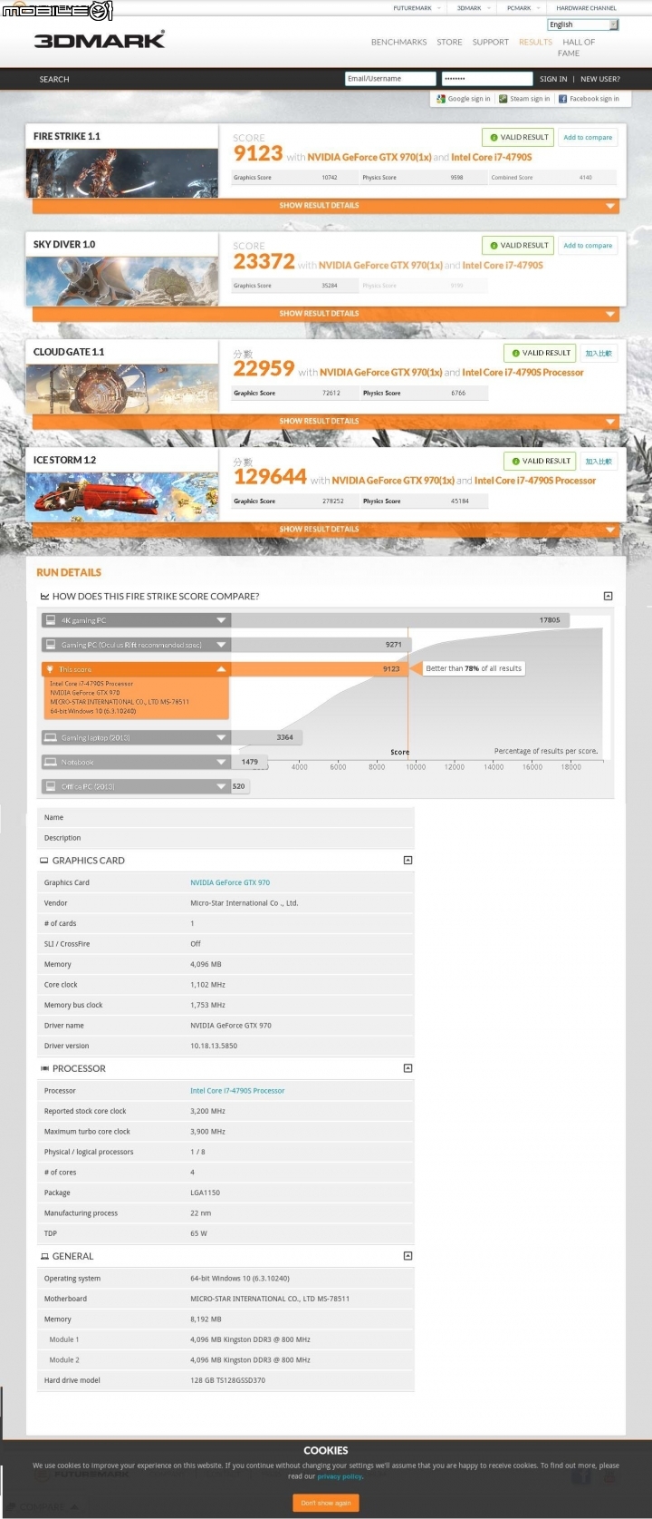This screenshot has width=652, height=1519.
Task: Click the Fire Strike 1.1 thumbnail image
Action: 121,173
